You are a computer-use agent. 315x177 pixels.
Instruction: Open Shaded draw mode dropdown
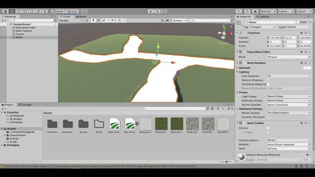[x=70, y=20]
